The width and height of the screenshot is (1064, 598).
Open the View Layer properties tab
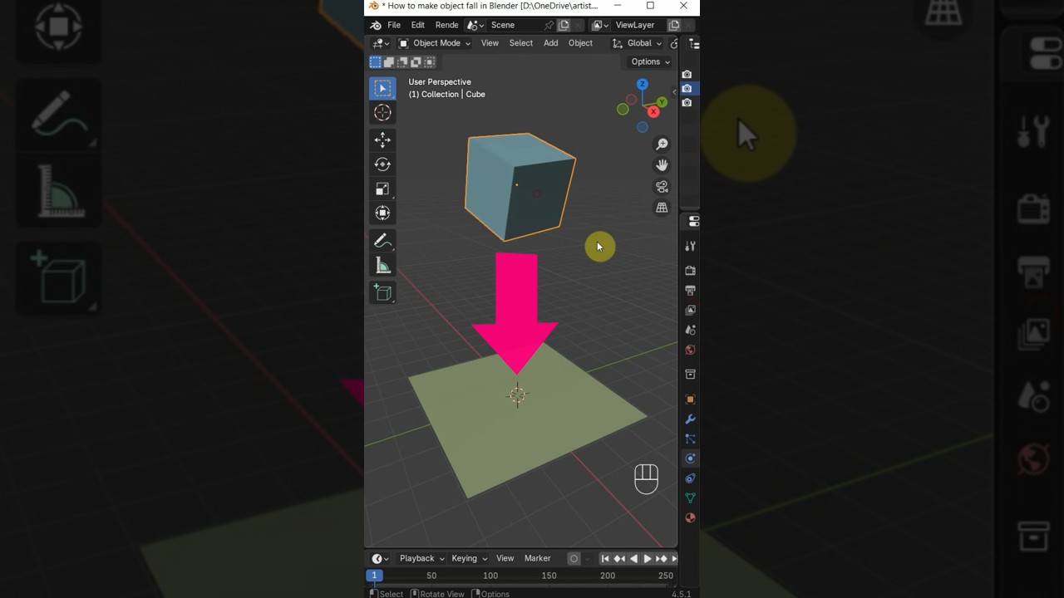[x=690, y=310]
